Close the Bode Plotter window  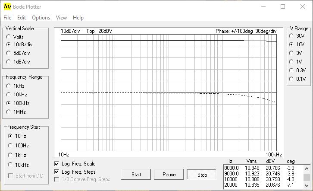click(x=302, y=6)
